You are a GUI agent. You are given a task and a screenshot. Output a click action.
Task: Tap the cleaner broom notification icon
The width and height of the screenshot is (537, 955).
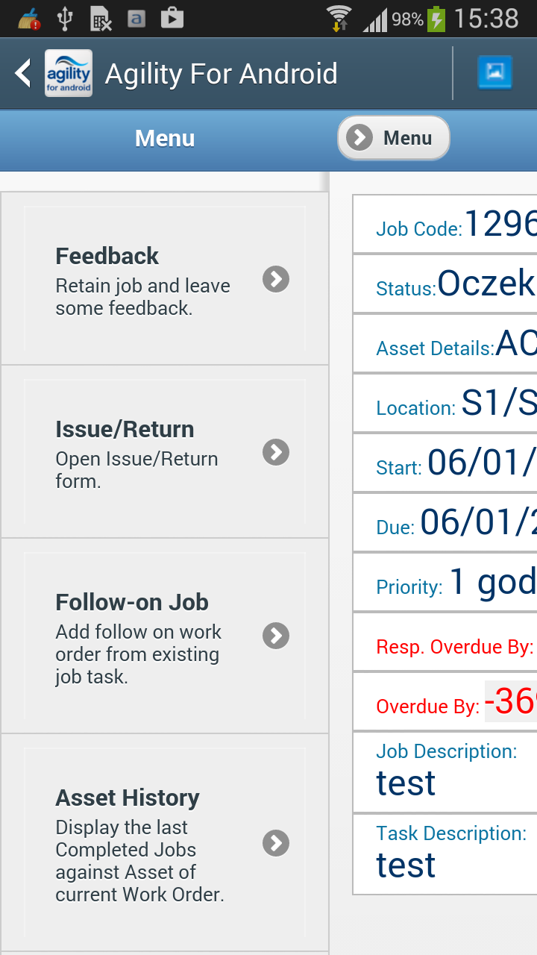click(29, 18)
